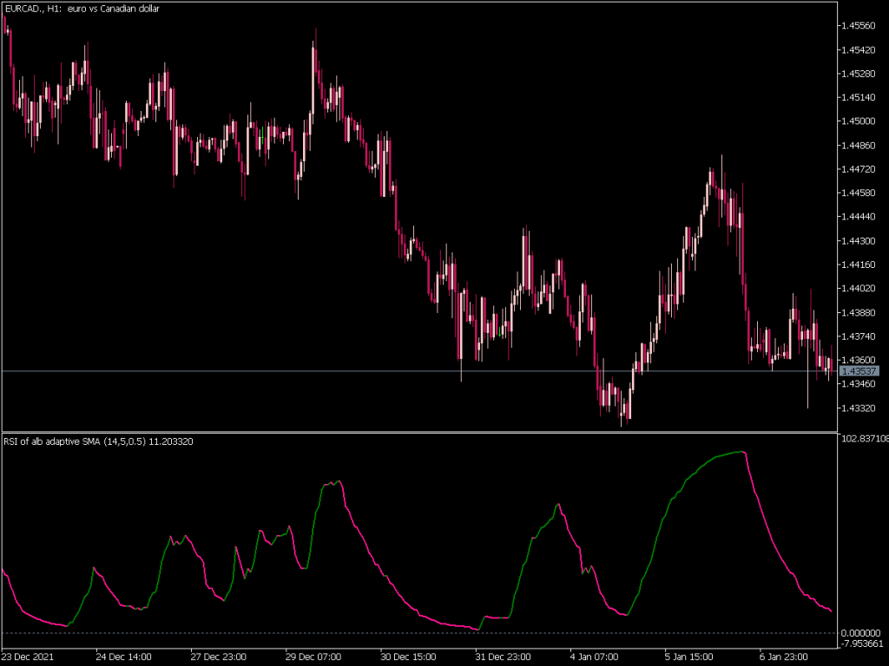Click the -7.953661 indicator scale value
Viewport: 889px width, 666px height.
863,643
